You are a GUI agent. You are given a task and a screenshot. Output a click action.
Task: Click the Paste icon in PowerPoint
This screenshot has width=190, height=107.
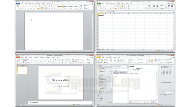click(x=18, y=60)
